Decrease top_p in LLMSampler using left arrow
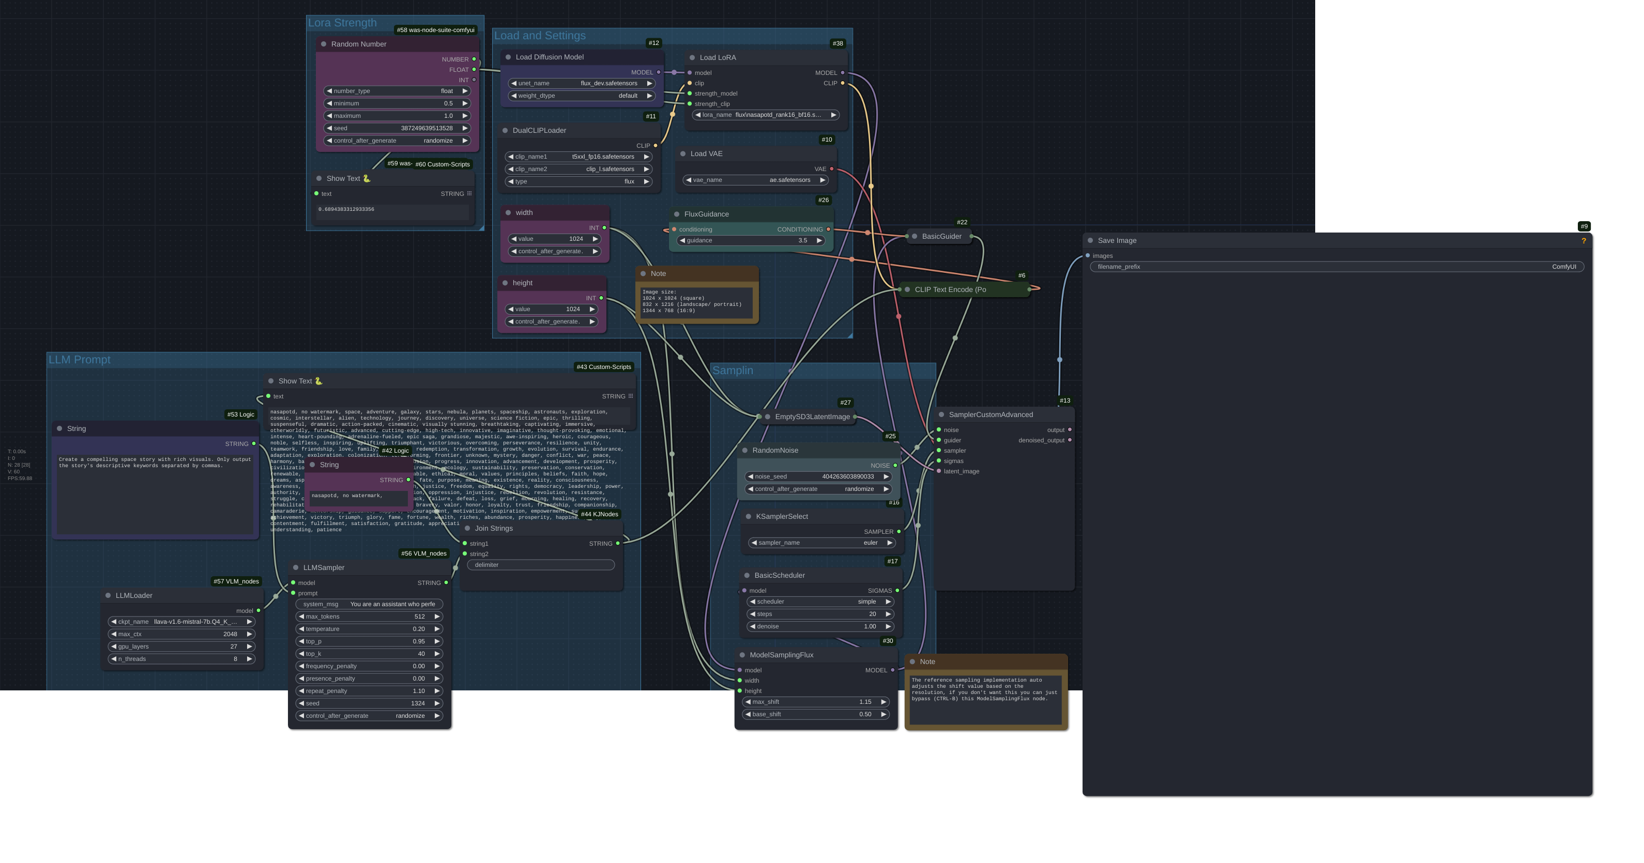The height and width of the screenshot is (863, 1644). 301,642
